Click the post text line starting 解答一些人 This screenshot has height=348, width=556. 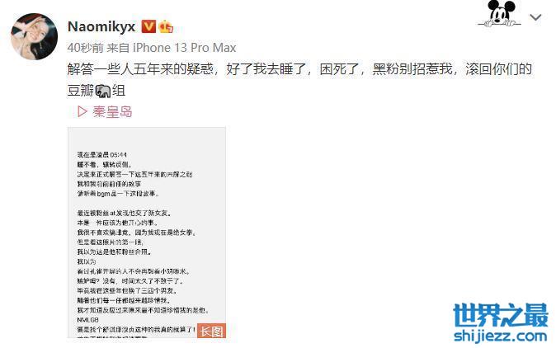299,69
